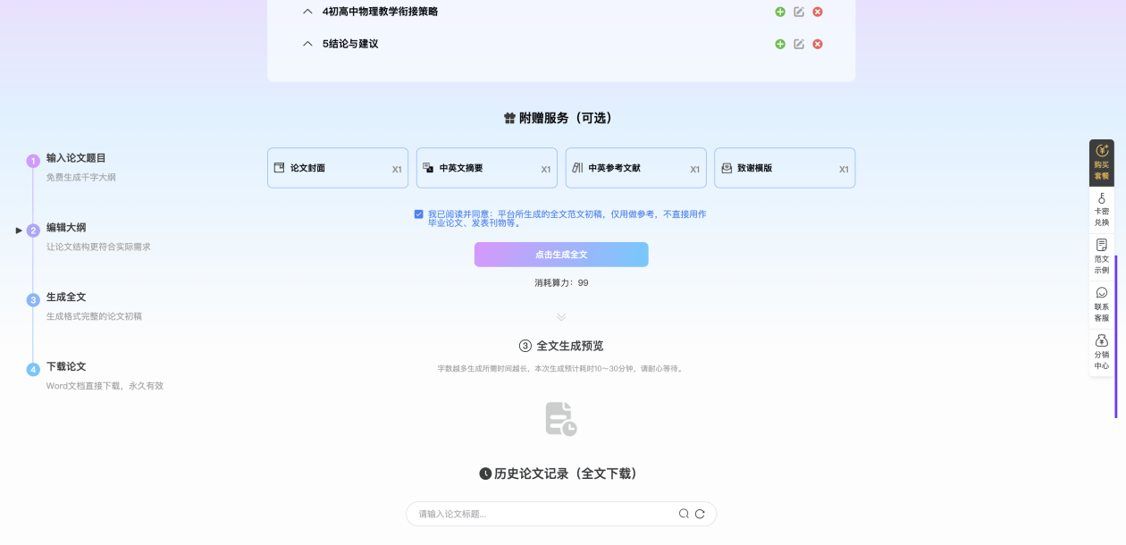Click search icon in history record box
Image resolution: width=1126 pixels, height=545 pixels.
[684, 514]
